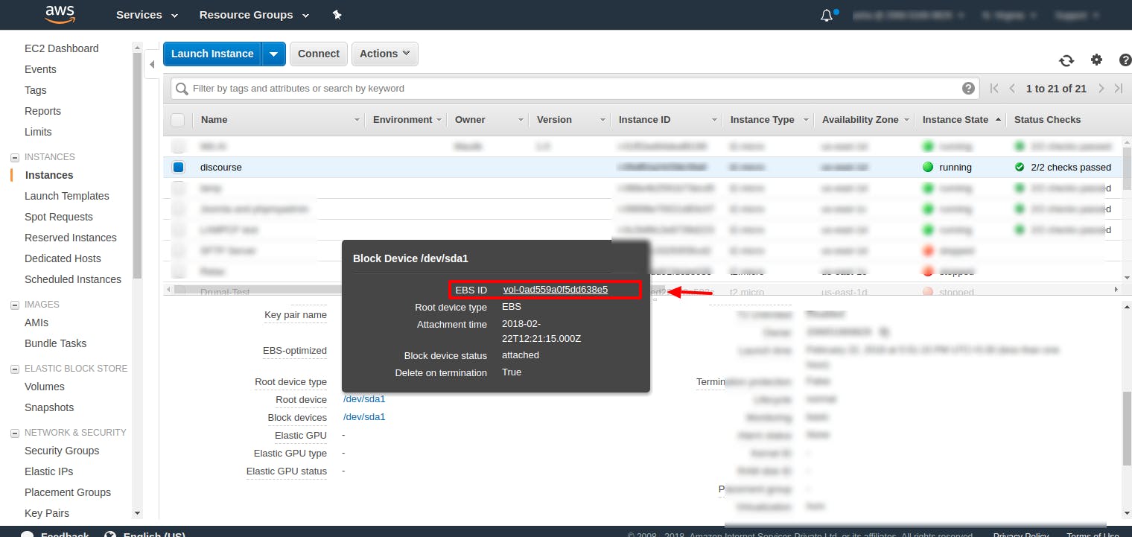Collapse the left sidebar with the arrow

[151, 65]
